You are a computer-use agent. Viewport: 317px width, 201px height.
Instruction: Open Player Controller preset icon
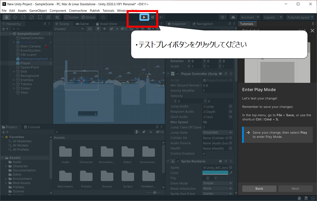[226, 74]
